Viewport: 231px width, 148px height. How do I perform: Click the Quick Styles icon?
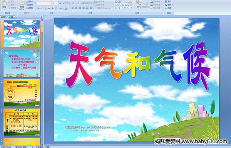(146, 4)
